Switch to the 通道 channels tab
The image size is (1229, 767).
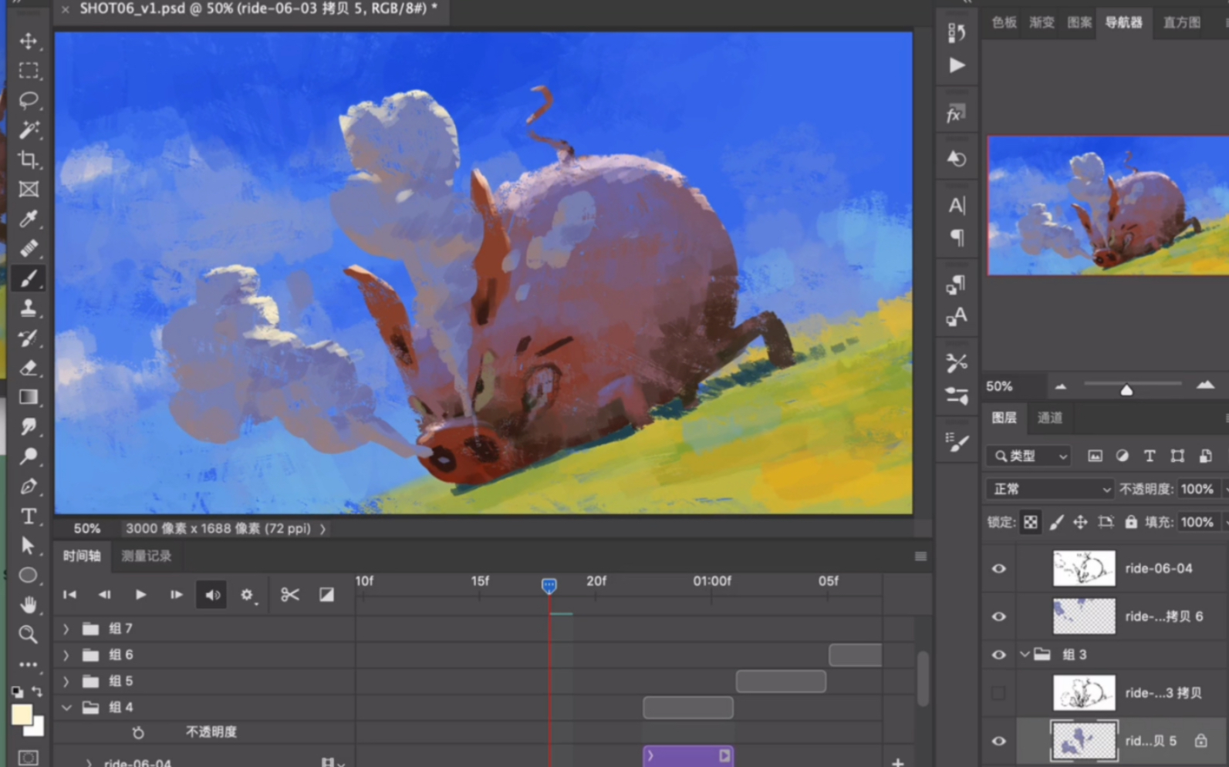point(1049,418)
